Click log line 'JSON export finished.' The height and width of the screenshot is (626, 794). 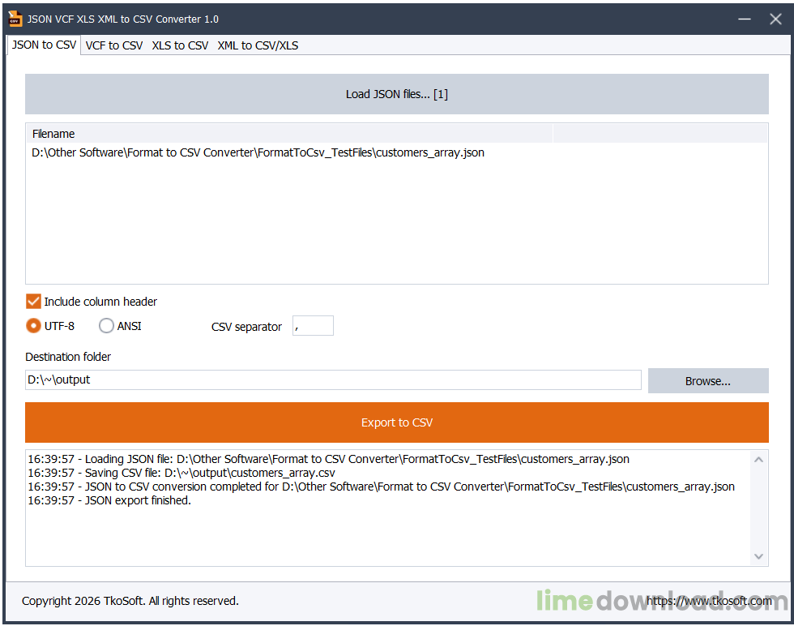click(x=109, y=501)
